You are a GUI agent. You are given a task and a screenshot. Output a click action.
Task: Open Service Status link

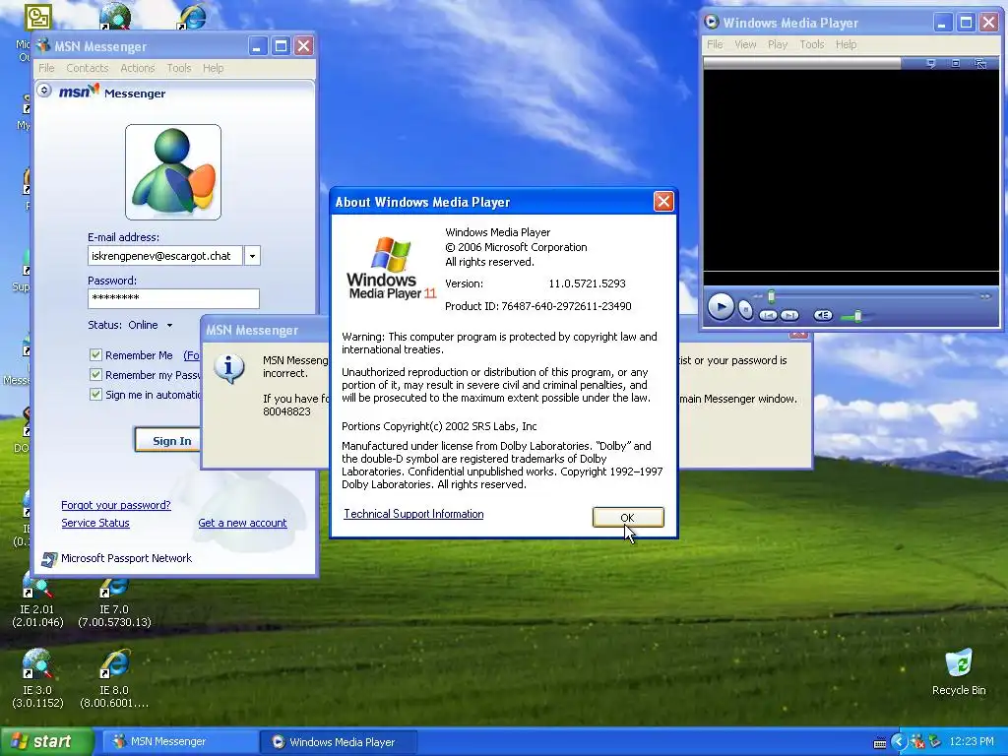pos(95,524)
